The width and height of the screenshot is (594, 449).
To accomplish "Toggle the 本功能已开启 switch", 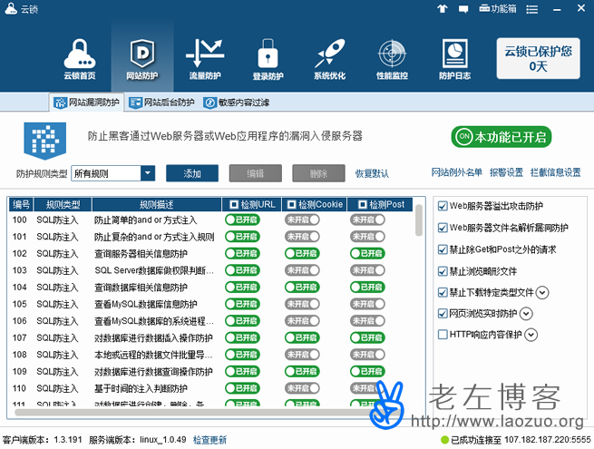I will (x=501, y=137).
